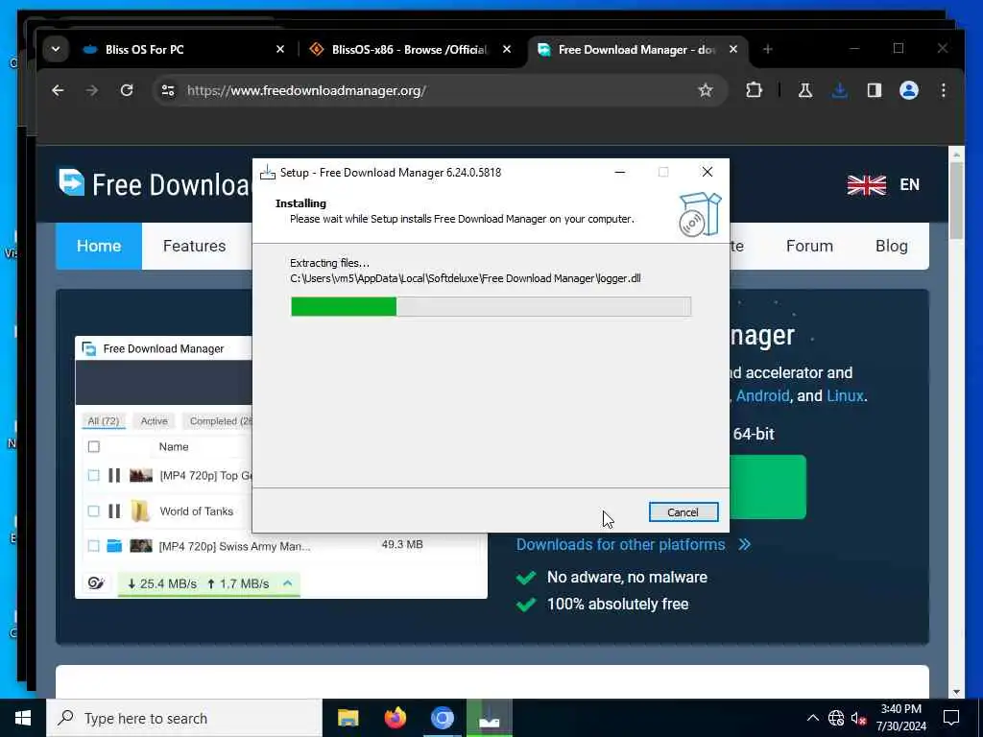Select the Free Download Manager browser tab
This screenshot has width=983, height=737.
pyautogui.click(x=636, y=50)
